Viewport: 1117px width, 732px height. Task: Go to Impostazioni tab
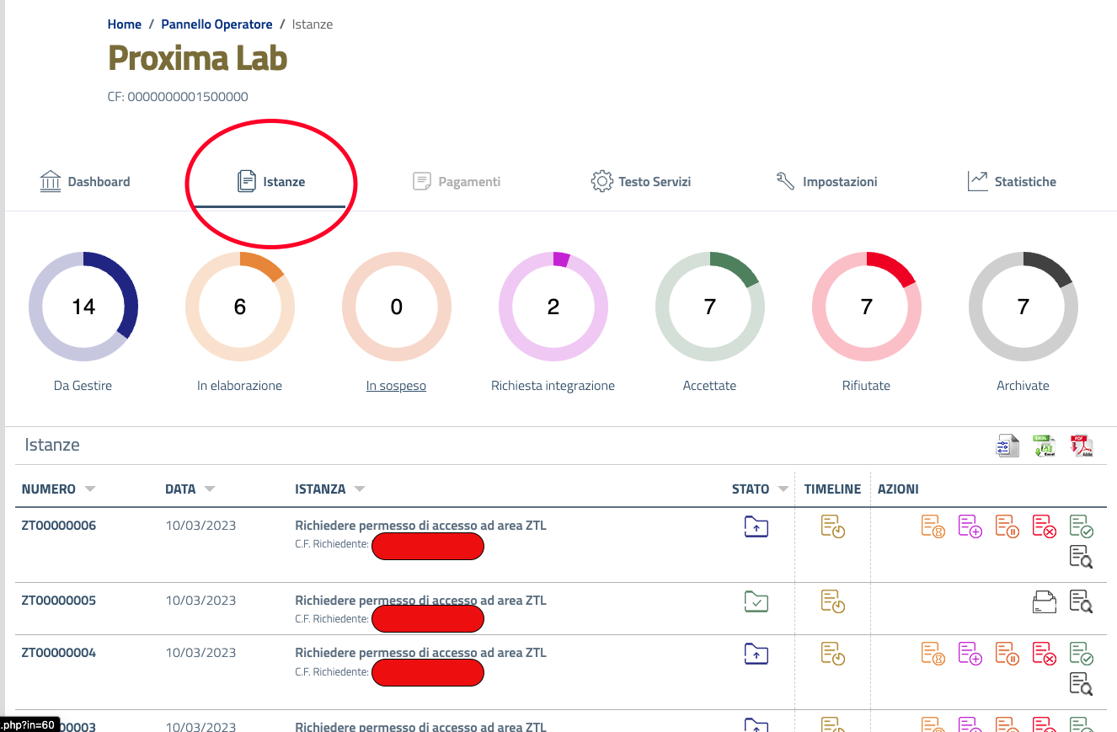coord(826,181)
